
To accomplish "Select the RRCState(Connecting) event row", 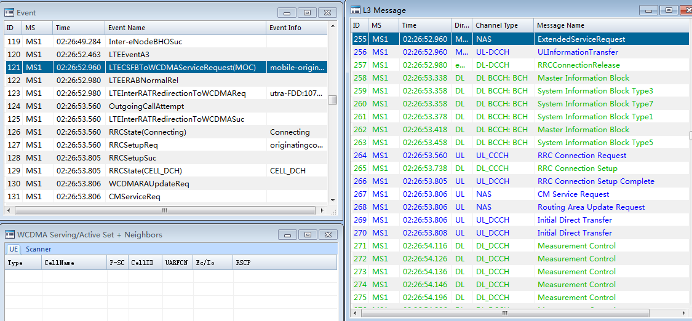I will pyautogui.click(x=166, y=132).
